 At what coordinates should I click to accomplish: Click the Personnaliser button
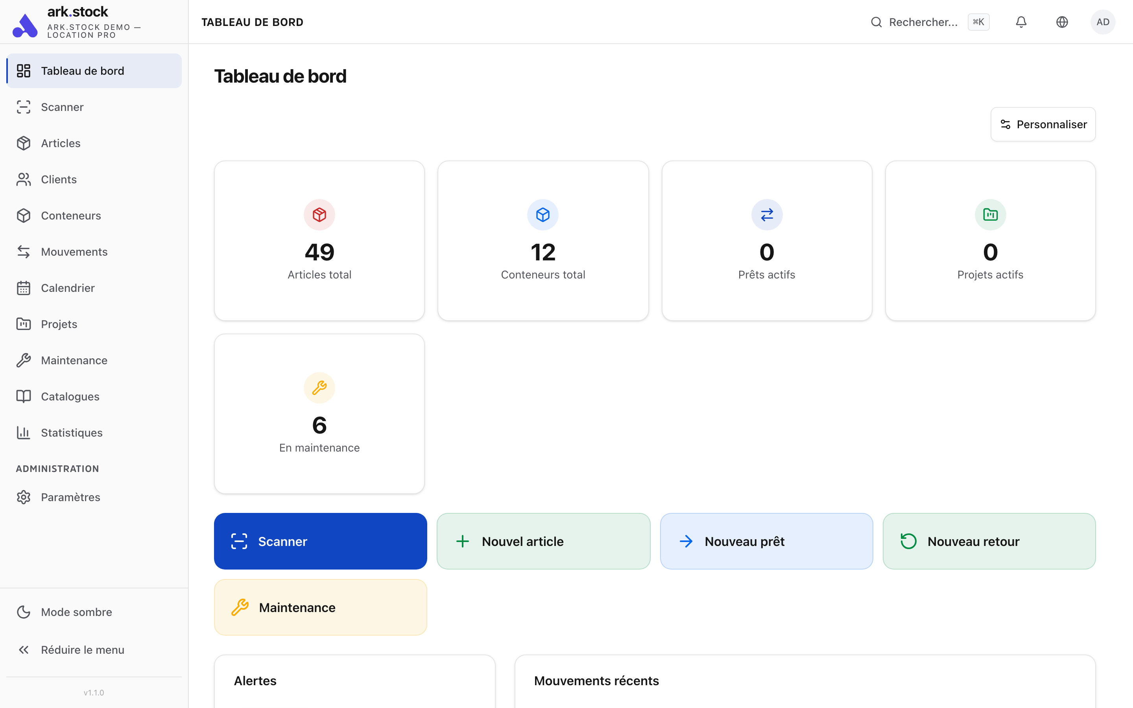click(x=1043, y=124)
